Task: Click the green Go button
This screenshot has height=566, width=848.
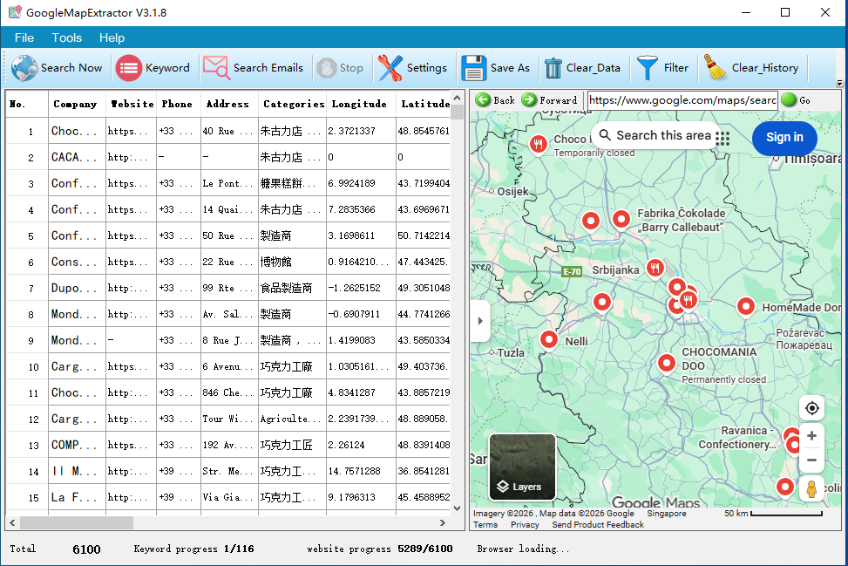Action: click(x=789, y=100)
